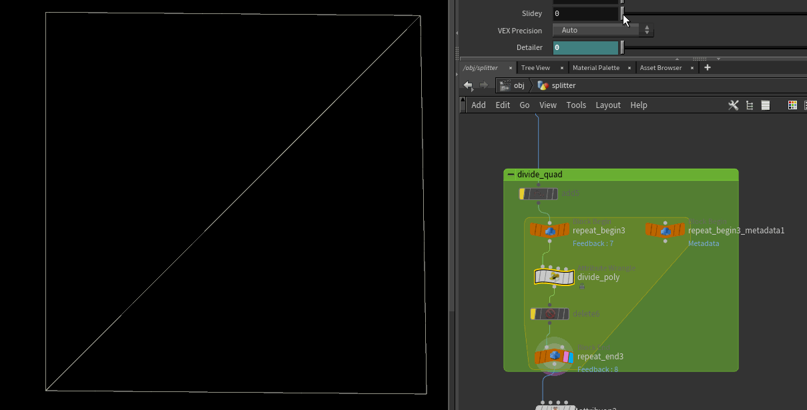Click the Slidey value input field
Image resolution: width=807 pixels, height=410 pixels.
[585, 13]
